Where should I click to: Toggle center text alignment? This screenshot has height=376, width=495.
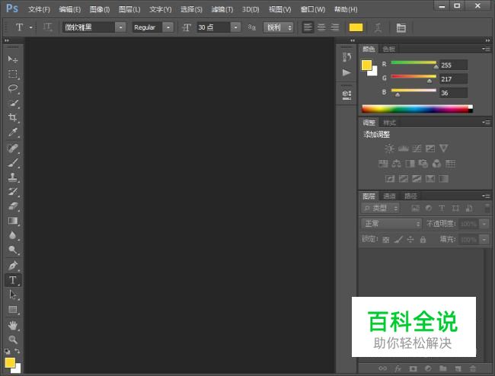(321, 27)
